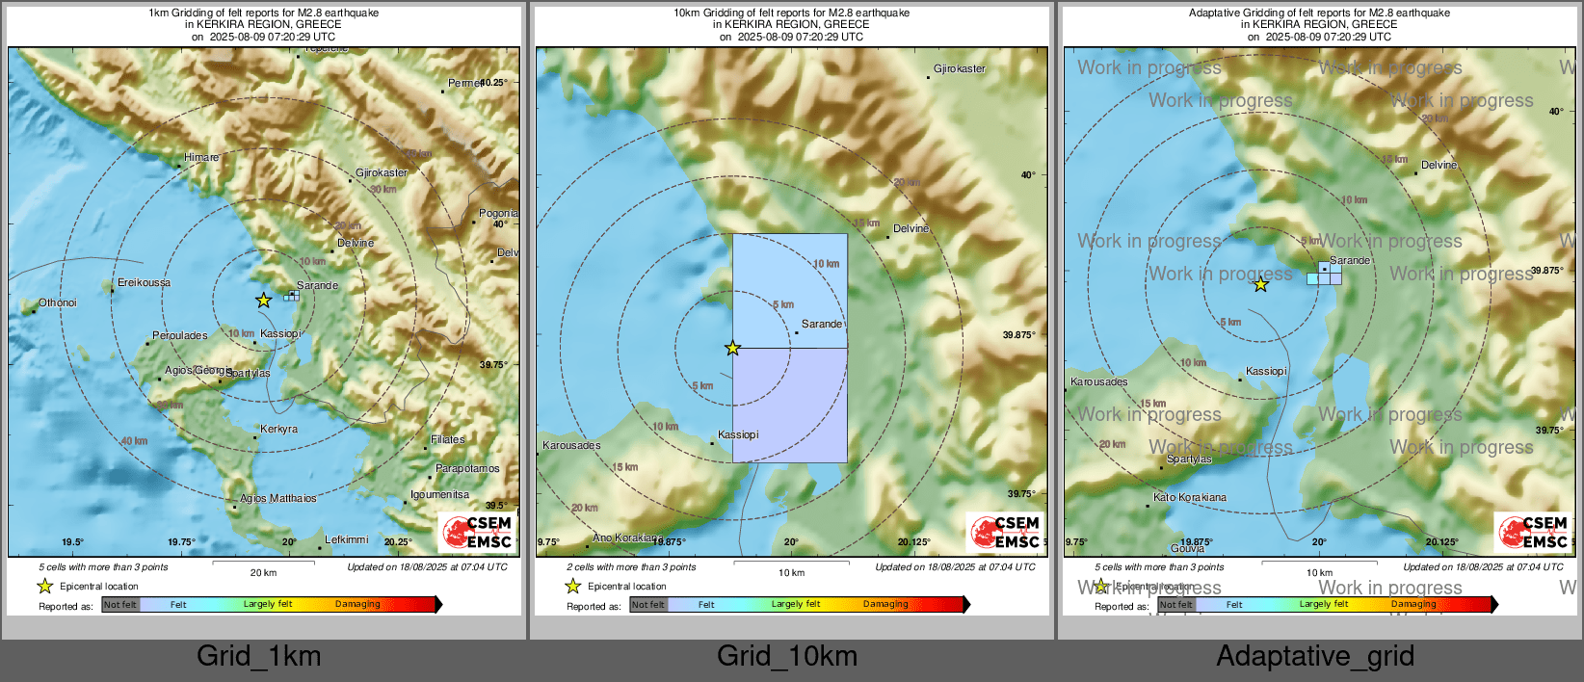Click the epicentre star on the 10km gridding map

733,348
